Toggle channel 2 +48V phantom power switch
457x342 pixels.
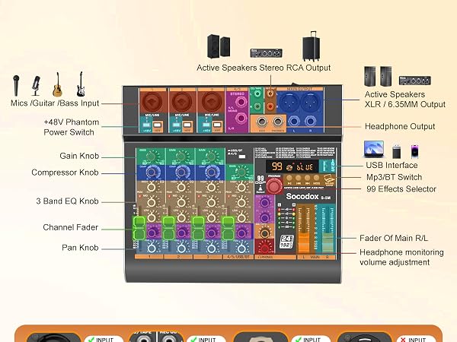176,125
